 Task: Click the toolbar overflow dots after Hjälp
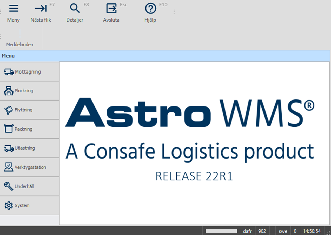point(174,12)
